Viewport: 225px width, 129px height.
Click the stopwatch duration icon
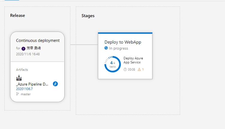[x=125, y=69]
